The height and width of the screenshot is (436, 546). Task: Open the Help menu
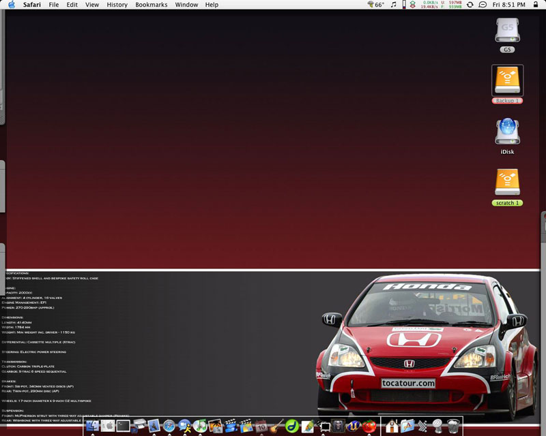212,5
